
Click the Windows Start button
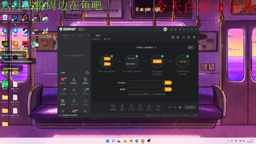click(x=108, y=141)
